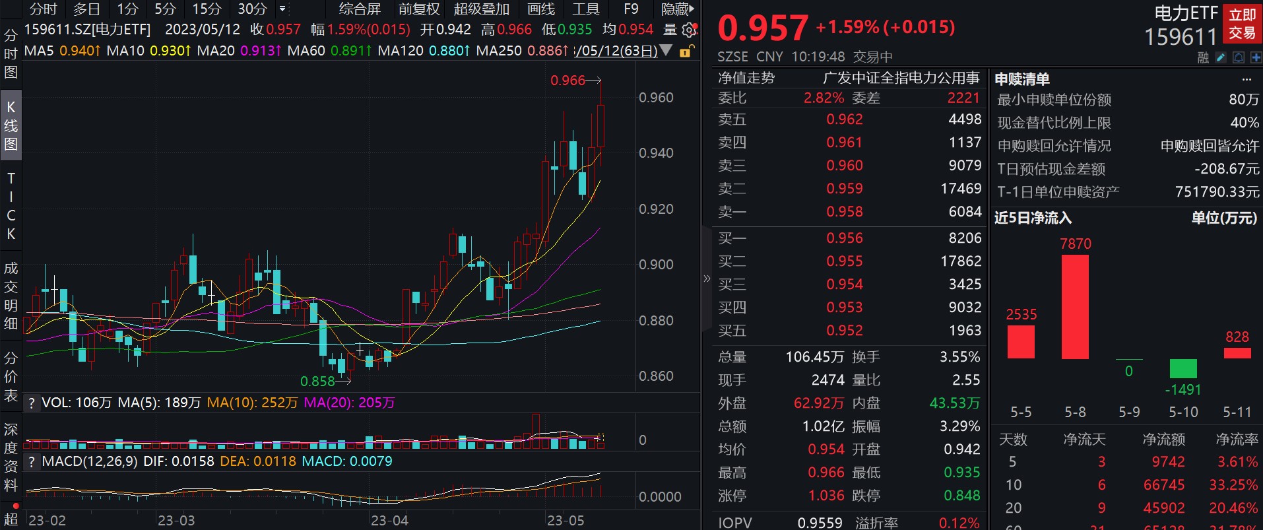The image size is (1263, 530).
Task: Click 买一 price 0.956
Action: coord(845,238)
